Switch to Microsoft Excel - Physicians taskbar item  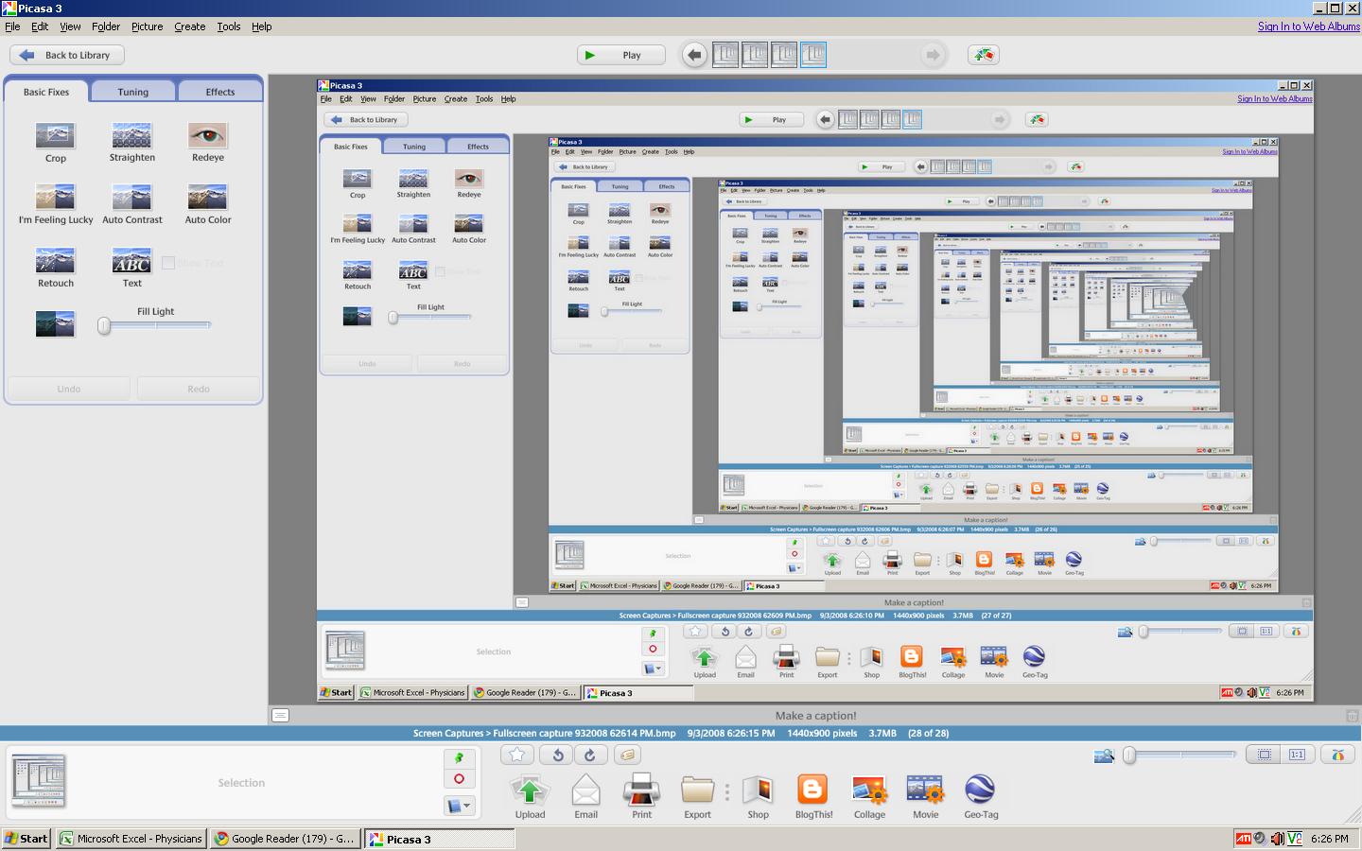point(131,838)
